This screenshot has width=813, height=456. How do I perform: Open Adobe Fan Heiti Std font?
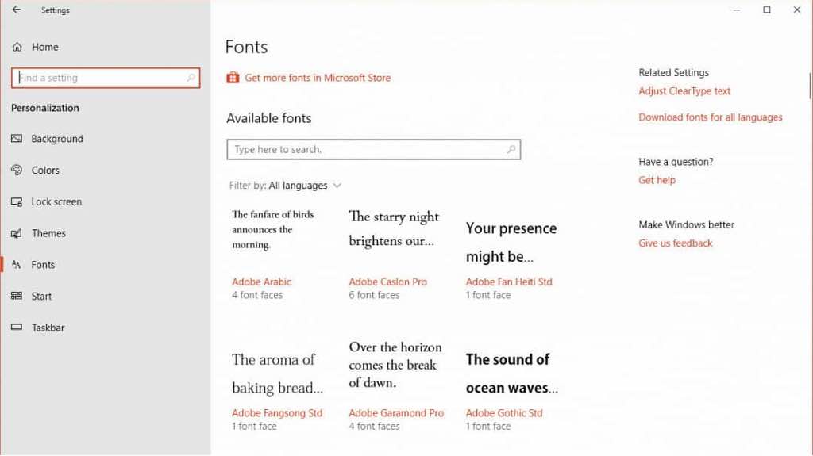(509, 282)
